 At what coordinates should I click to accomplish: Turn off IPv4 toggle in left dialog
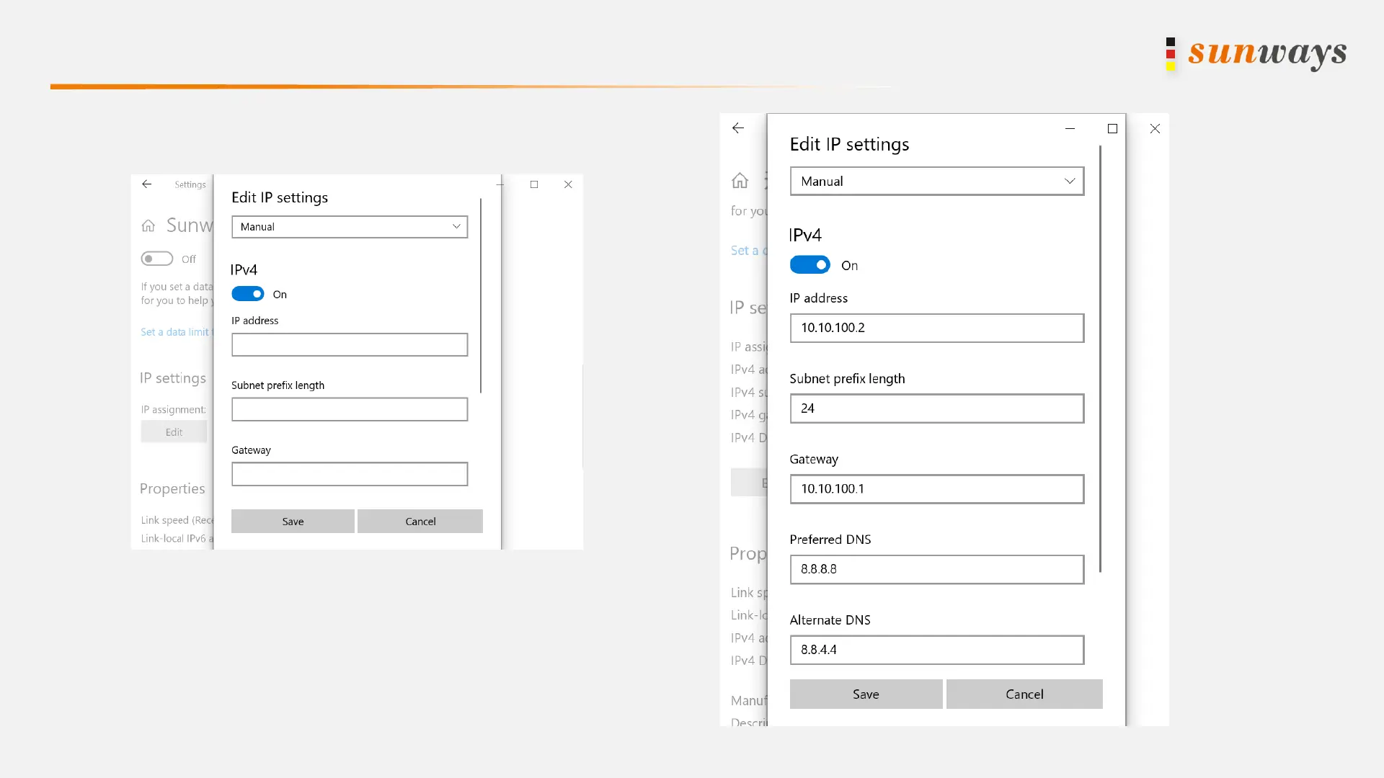pos(248,294)
